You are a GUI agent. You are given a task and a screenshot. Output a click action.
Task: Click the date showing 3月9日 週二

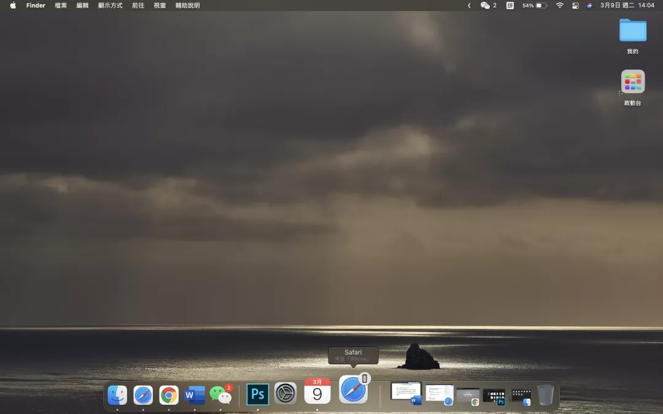click(617, 6)
